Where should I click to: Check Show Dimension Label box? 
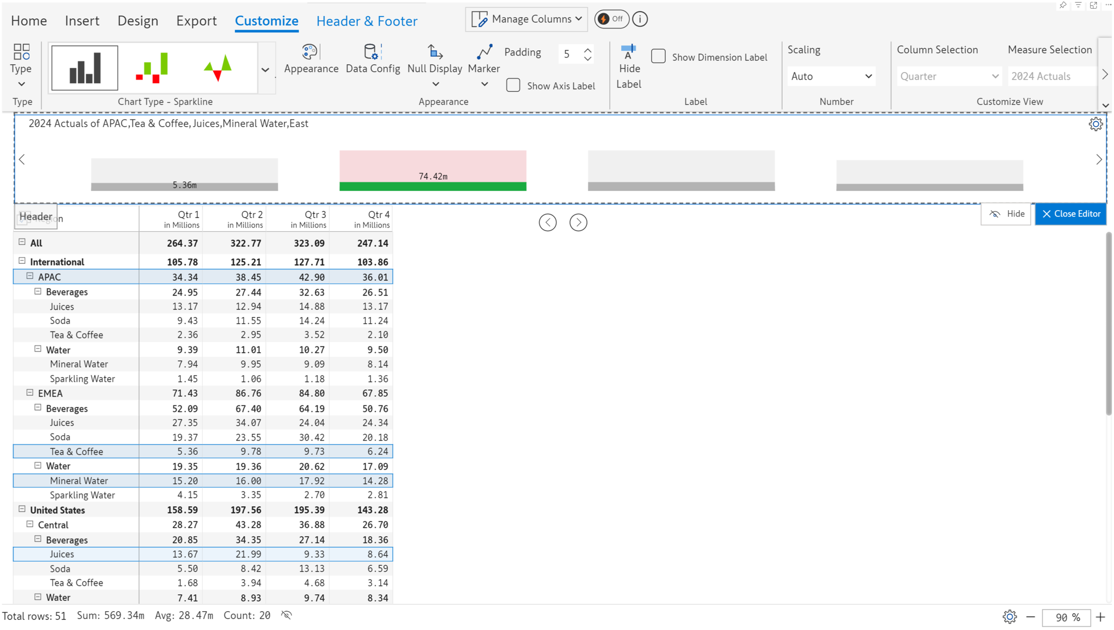tap(658, 57)
